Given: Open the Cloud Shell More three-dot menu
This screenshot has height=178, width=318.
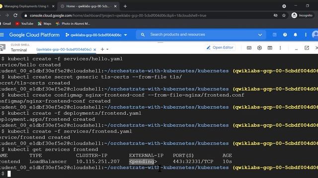Looking at the screenshot, I should pos(280,48).
